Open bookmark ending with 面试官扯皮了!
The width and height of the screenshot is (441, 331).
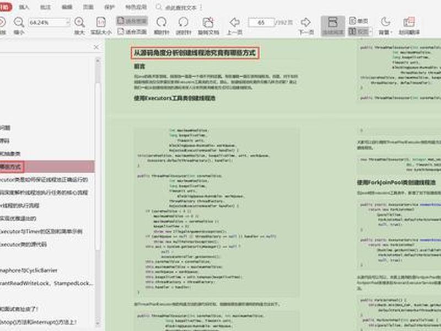coord(19,309)
